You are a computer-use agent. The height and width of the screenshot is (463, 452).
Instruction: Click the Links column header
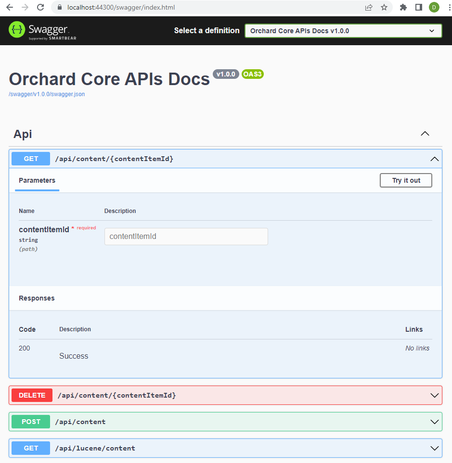tap(414, 329)
